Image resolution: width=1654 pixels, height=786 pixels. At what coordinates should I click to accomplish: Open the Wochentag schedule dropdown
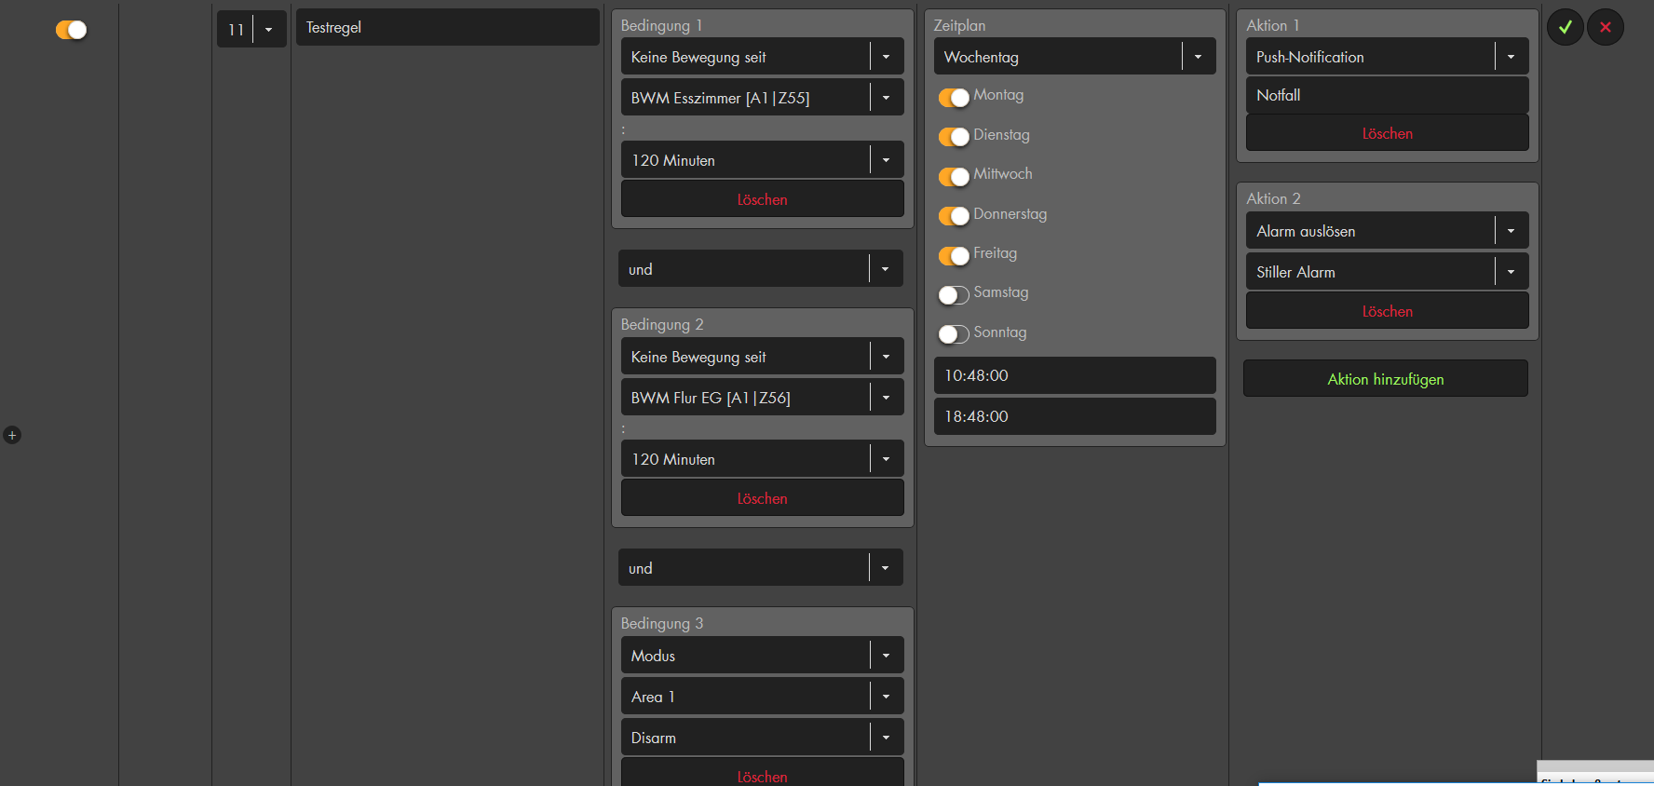pyautogui.click(x=1075, y=57)
